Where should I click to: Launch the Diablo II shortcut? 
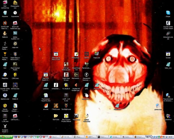[15, 96]
